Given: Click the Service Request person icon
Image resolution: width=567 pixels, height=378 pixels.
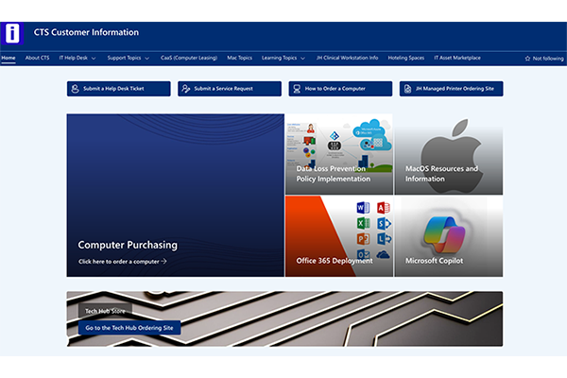Looking at the screenshot, I should 186,89.
